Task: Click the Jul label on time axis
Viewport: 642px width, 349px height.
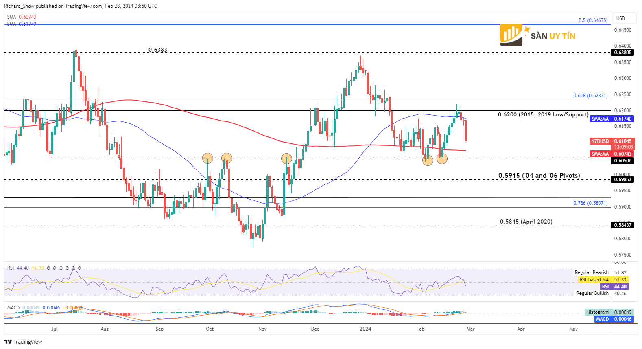Action: tap(55, 329)
